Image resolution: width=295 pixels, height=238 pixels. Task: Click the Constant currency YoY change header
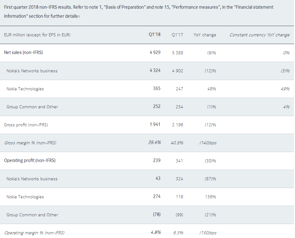click(x=259, y=35)
